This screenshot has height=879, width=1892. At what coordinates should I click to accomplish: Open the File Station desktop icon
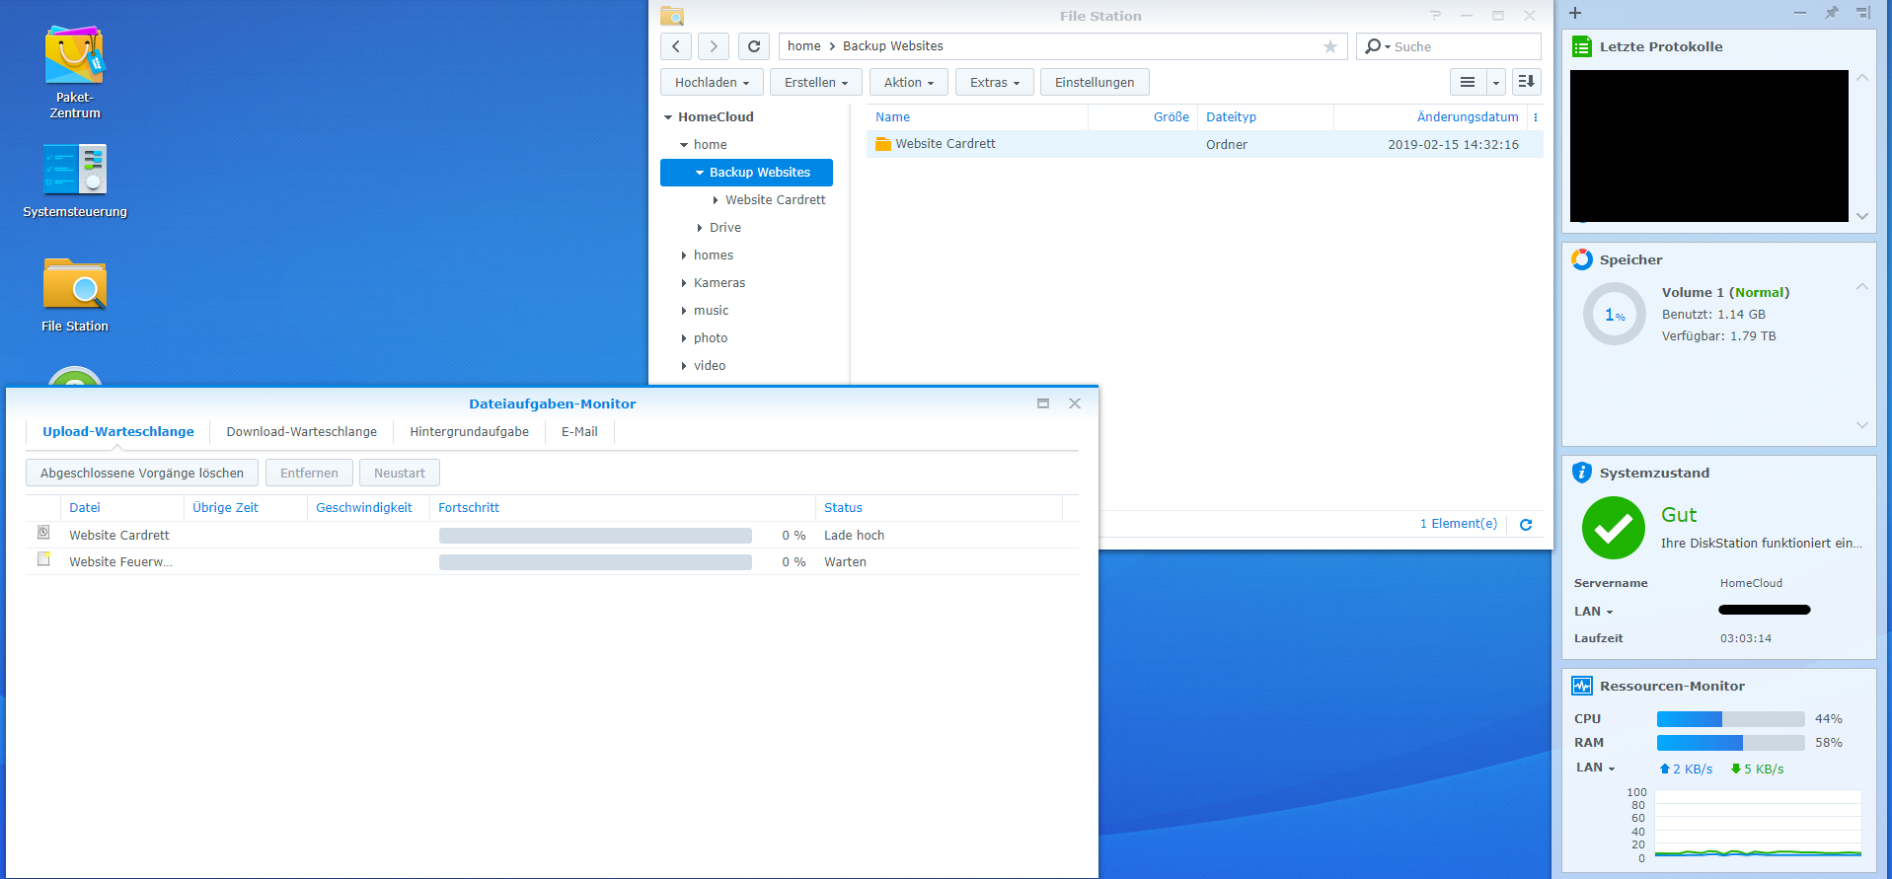tap(75, 294)
